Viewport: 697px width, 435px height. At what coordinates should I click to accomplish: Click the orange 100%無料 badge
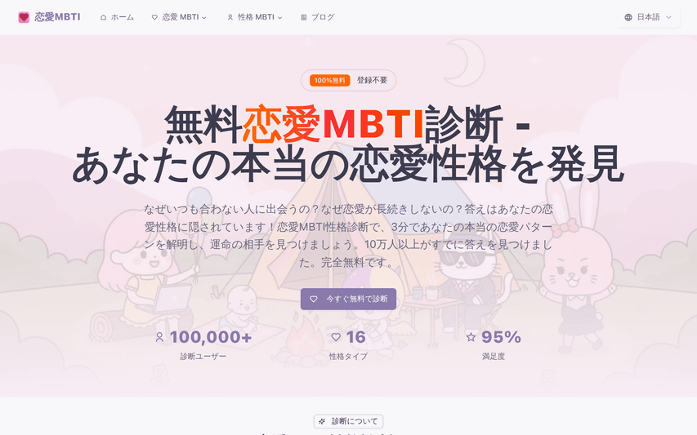(x=330, y=80)
